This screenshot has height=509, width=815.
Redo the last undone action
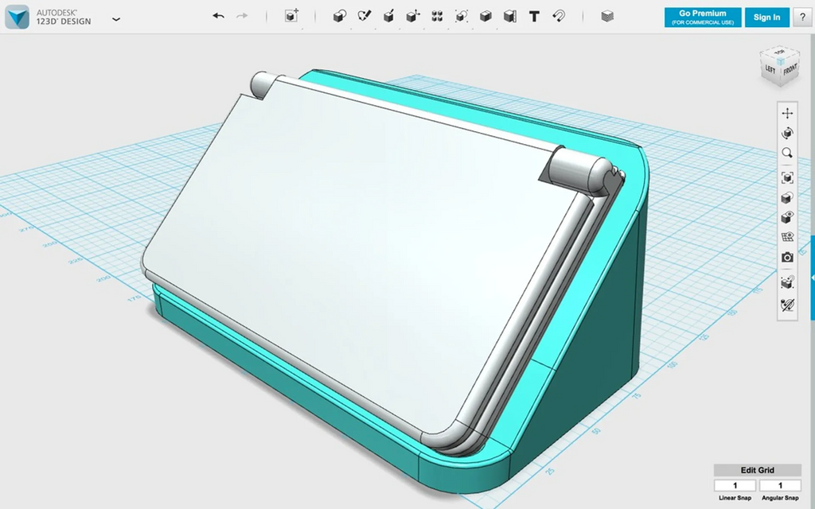[x=242, y=16]
